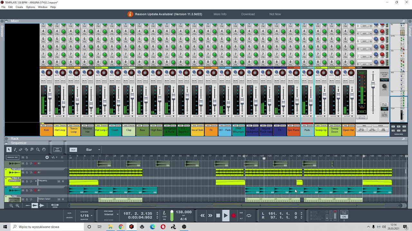The width and height of the screenshot is (412, 231).
Task: Select the Pencil tool in sequencer toolbar
Action: tap(15, 150)
